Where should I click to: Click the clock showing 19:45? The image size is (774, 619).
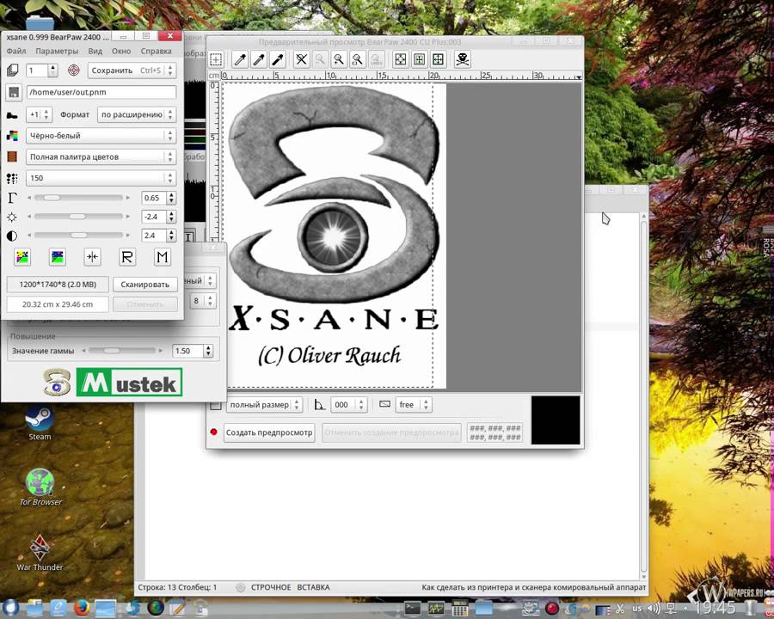click(716, 608)
